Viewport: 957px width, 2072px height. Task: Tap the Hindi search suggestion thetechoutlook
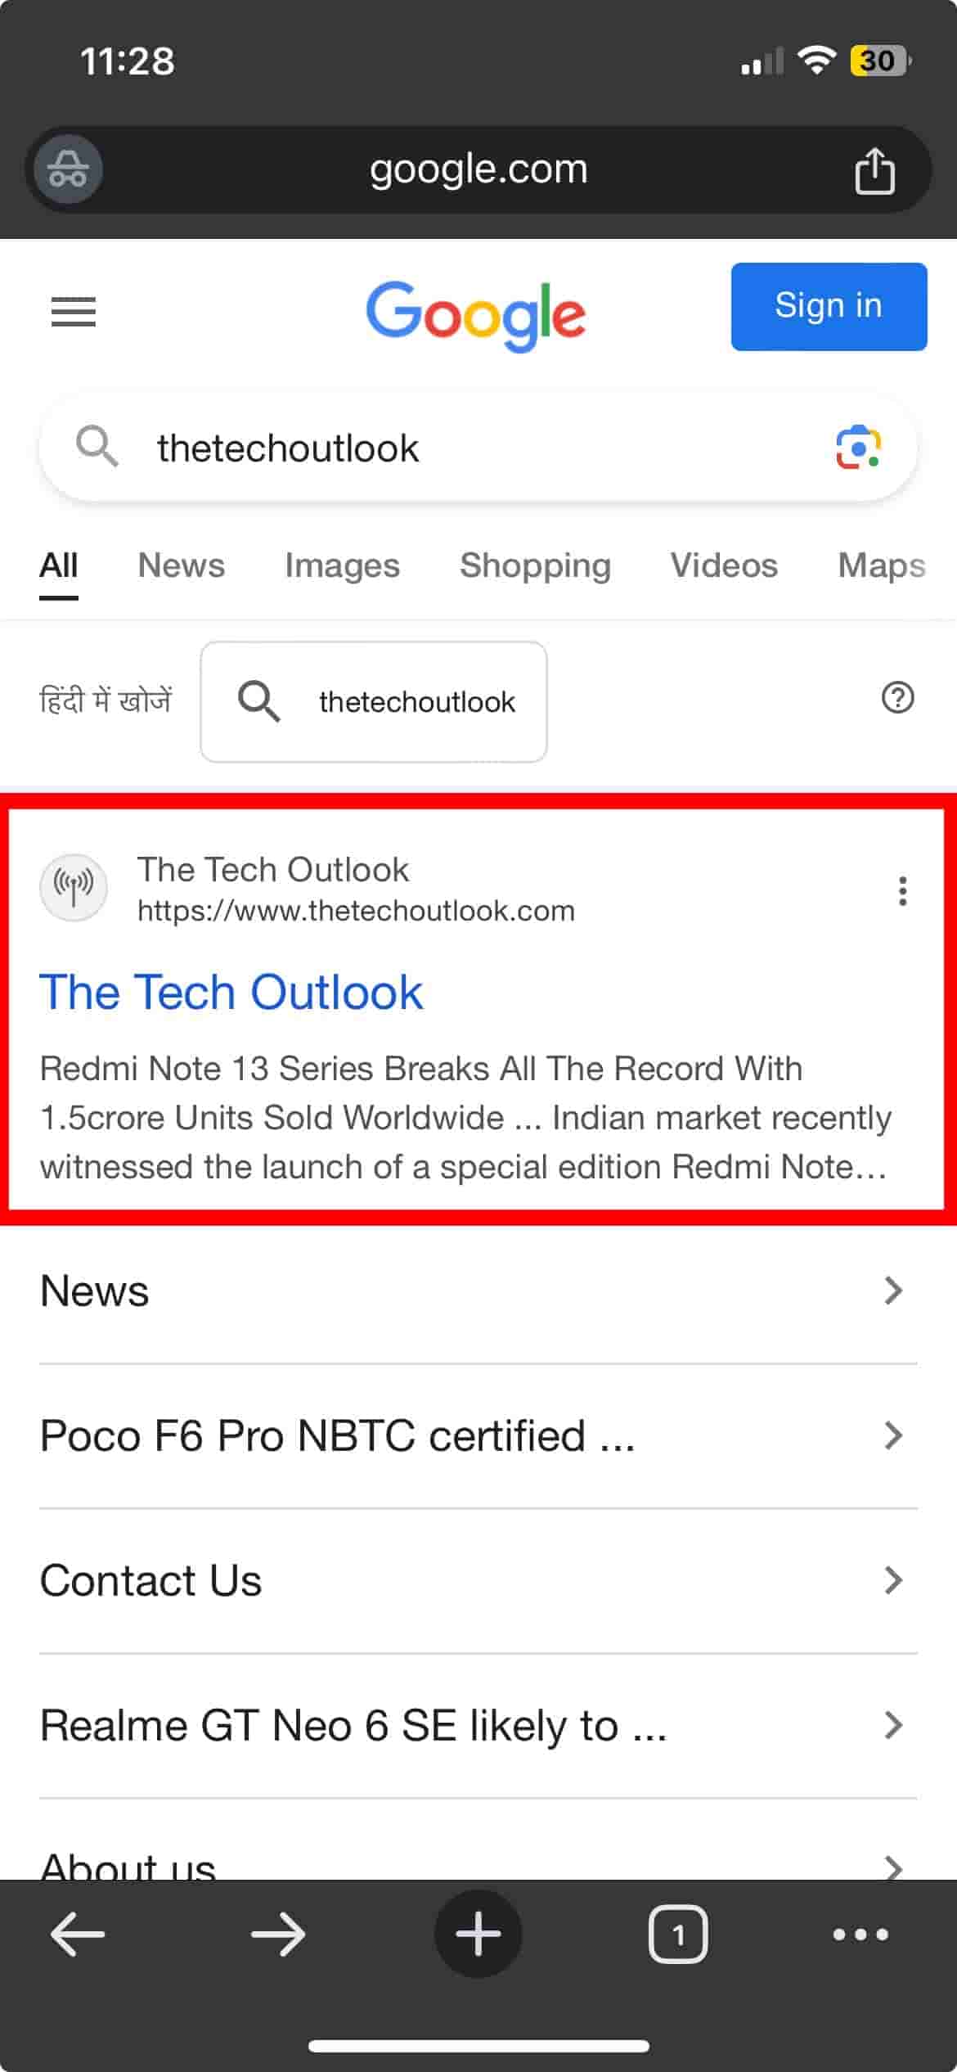coord(374,701)
